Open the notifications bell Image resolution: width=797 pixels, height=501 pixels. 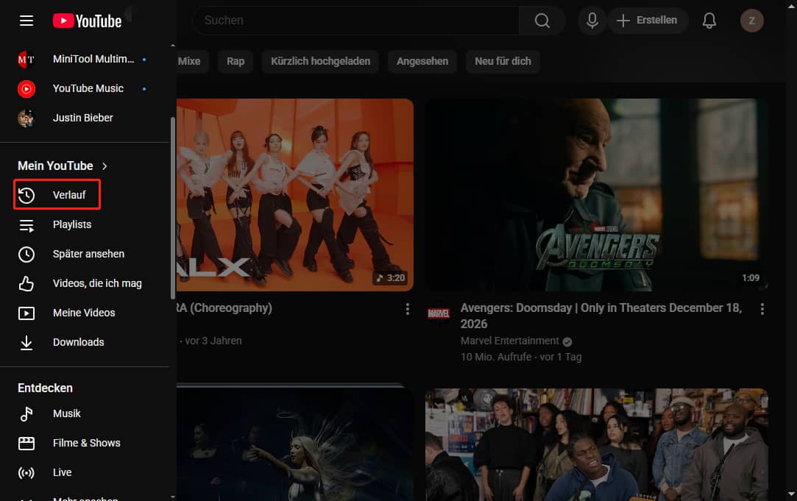[709, 21]
